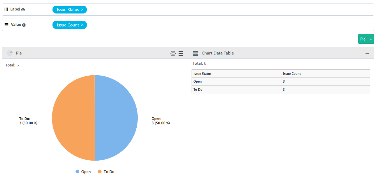The height and width of the screenshot is (183, 375).
Task: Select the Issue Status chip
Action: pyautogui.click(x=67, y=9)
